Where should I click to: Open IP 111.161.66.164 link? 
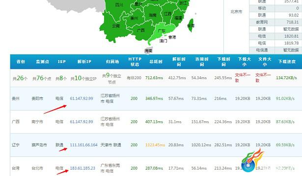click(83, 145)
